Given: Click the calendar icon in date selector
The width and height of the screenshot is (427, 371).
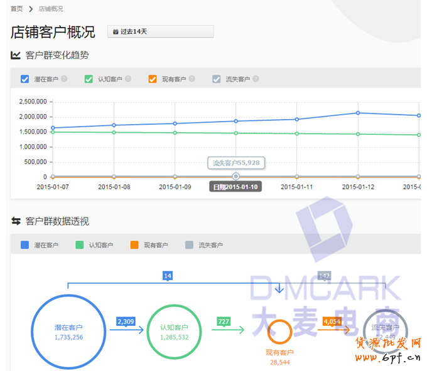Looking at the screenshot, I should click(116, 32).
